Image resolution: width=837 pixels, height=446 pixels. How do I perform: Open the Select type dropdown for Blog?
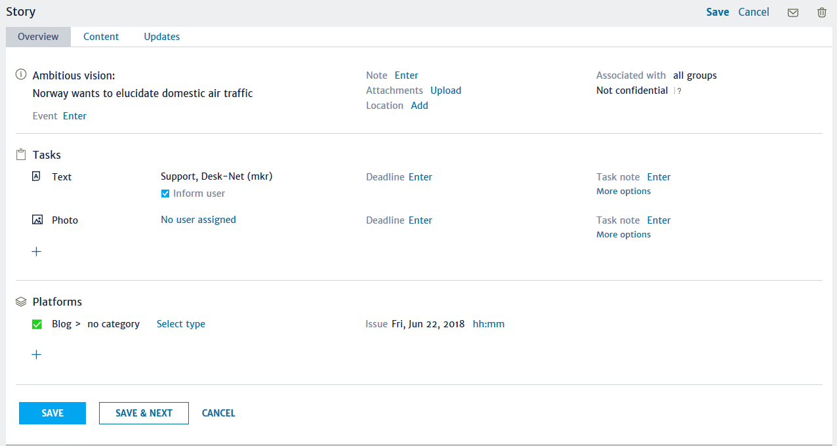[181, 324]
